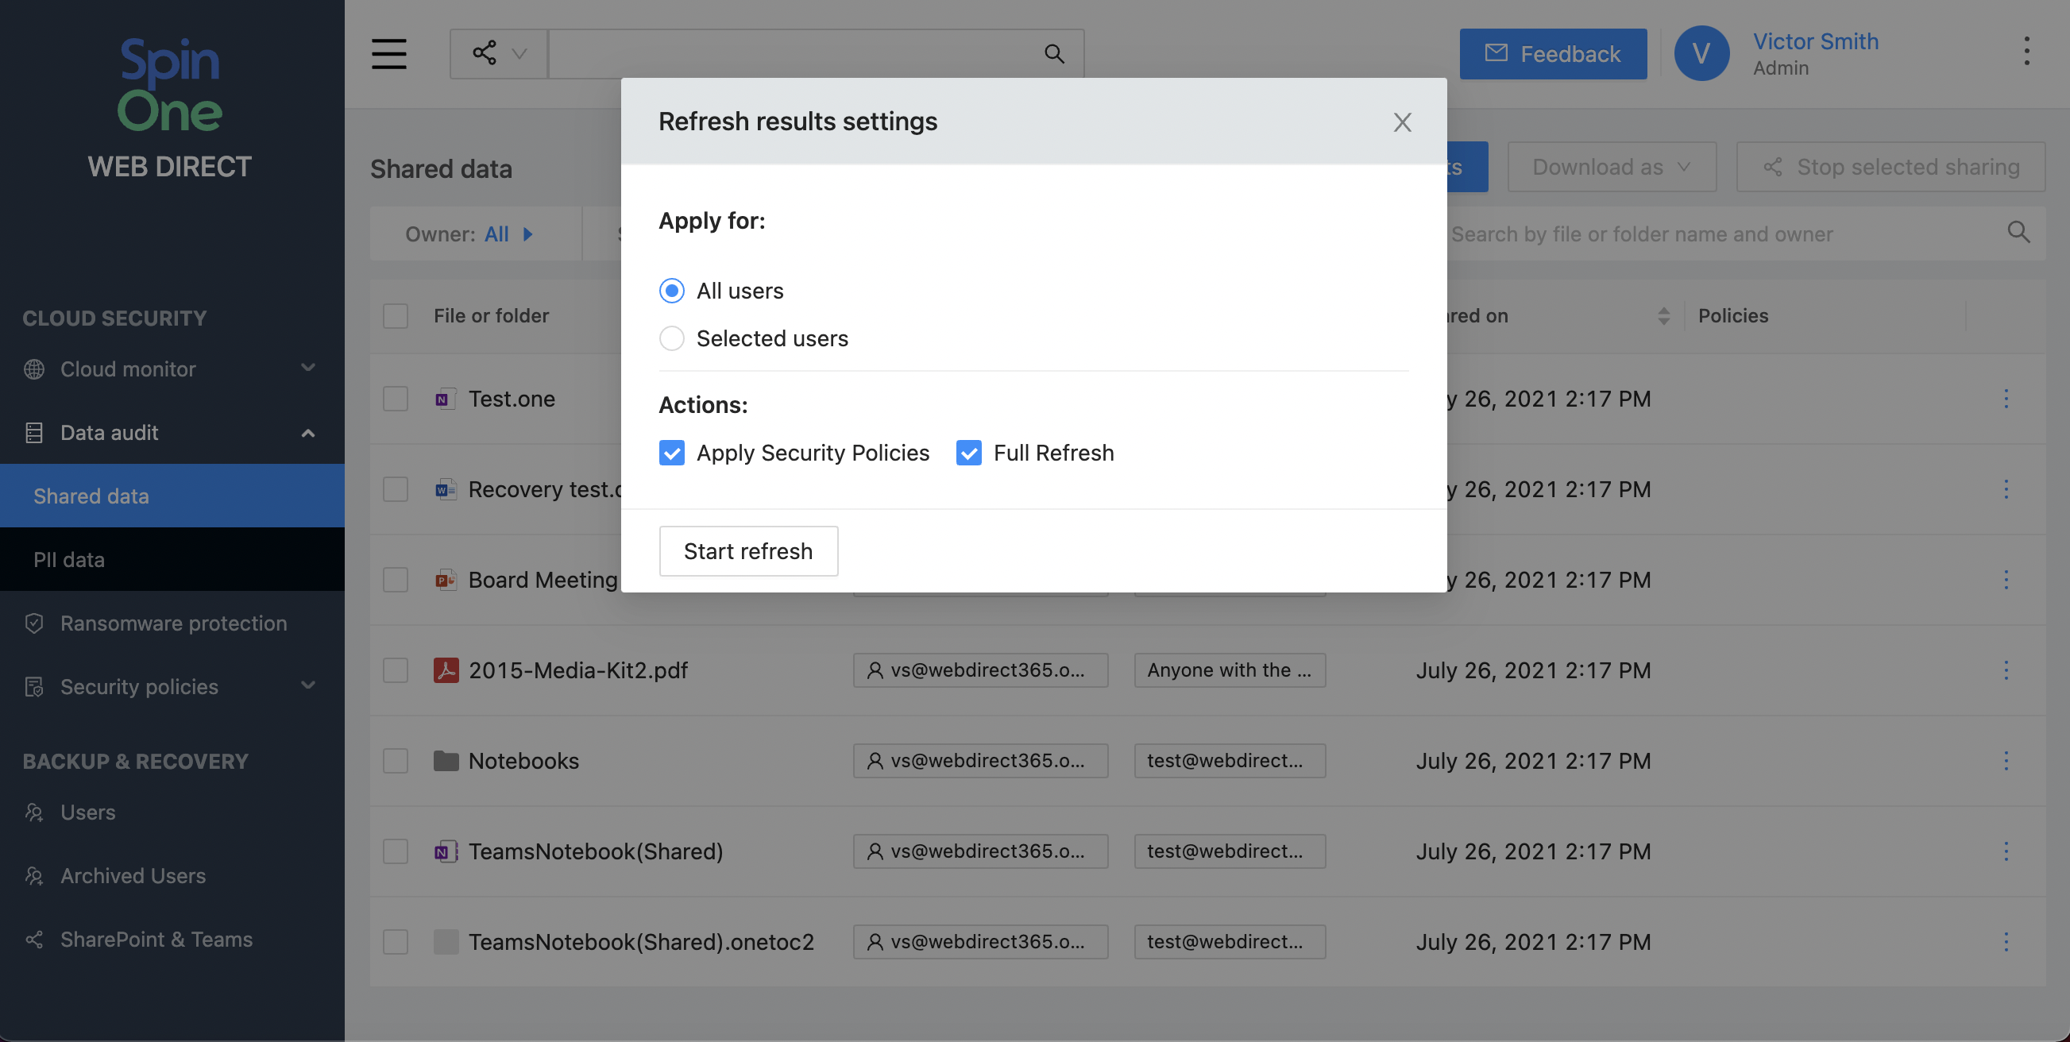Click the search magnifier icon in top bar
The image size is (2070, 1042).
coord(1053,54)
